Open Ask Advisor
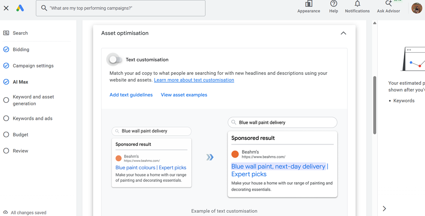425x216 pixels. coord(388,7)
